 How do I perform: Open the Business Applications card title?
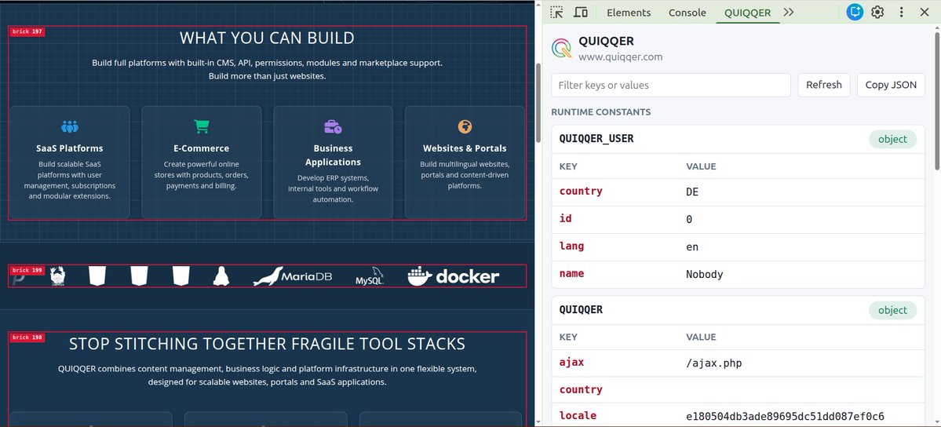[x=333, y=155]
